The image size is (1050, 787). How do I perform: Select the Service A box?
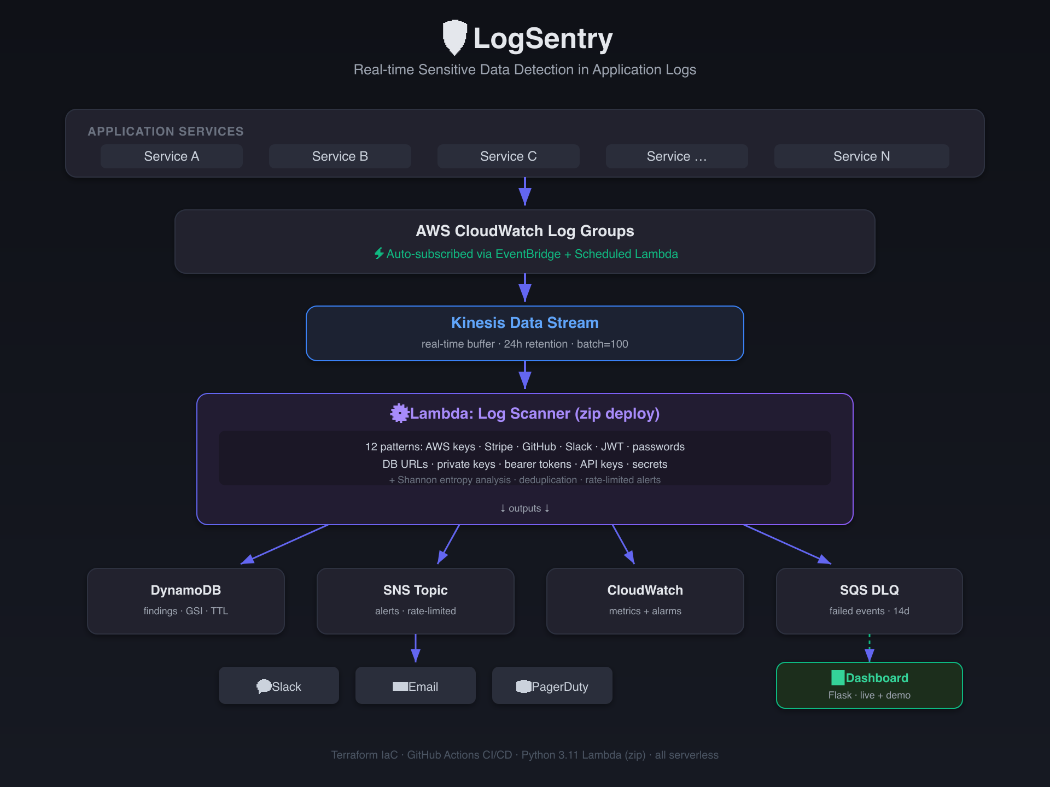click(x=172, y=156)
